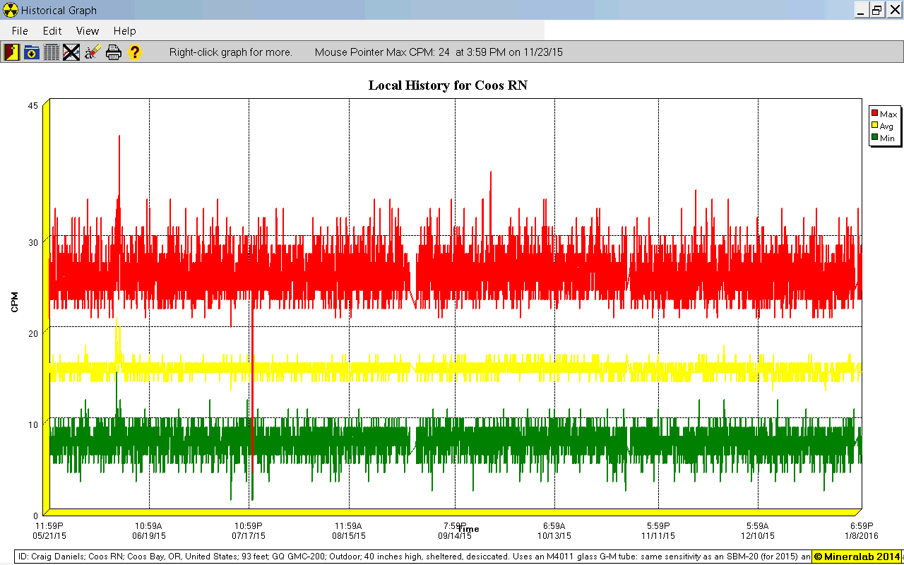Click the green Min legend swatch
Image resolution: width=904 pixels, height=565 pixels.
pos(875,138)
